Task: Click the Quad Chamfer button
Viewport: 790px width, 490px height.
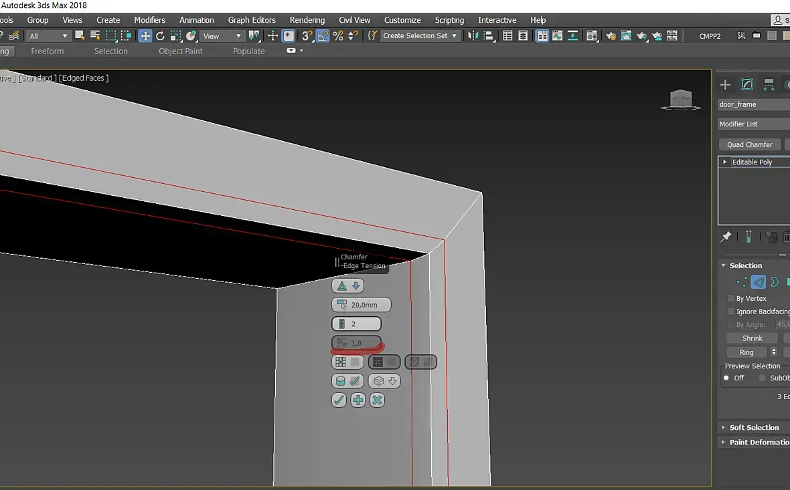Action: [x=750, y=144]
